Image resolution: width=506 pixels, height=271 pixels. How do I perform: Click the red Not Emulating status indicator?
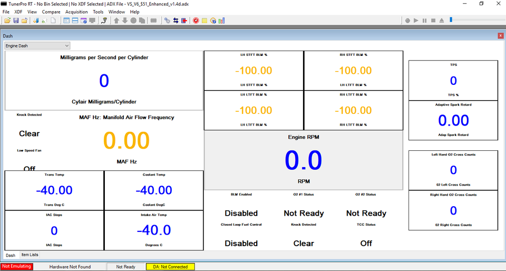click(x=17, y=267)
